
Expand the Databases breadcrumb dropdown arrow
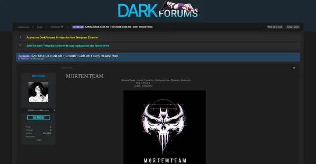[x=62, y=27]
